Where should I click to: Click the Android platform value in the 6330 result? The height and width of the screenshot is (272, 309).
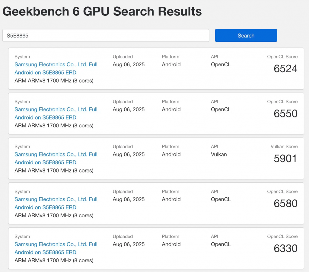tap(171, 244)
